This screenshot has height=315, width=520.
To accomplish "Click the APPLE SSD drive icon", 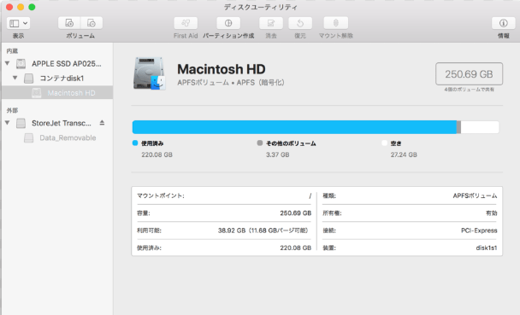I will click(x=21, y=63).
